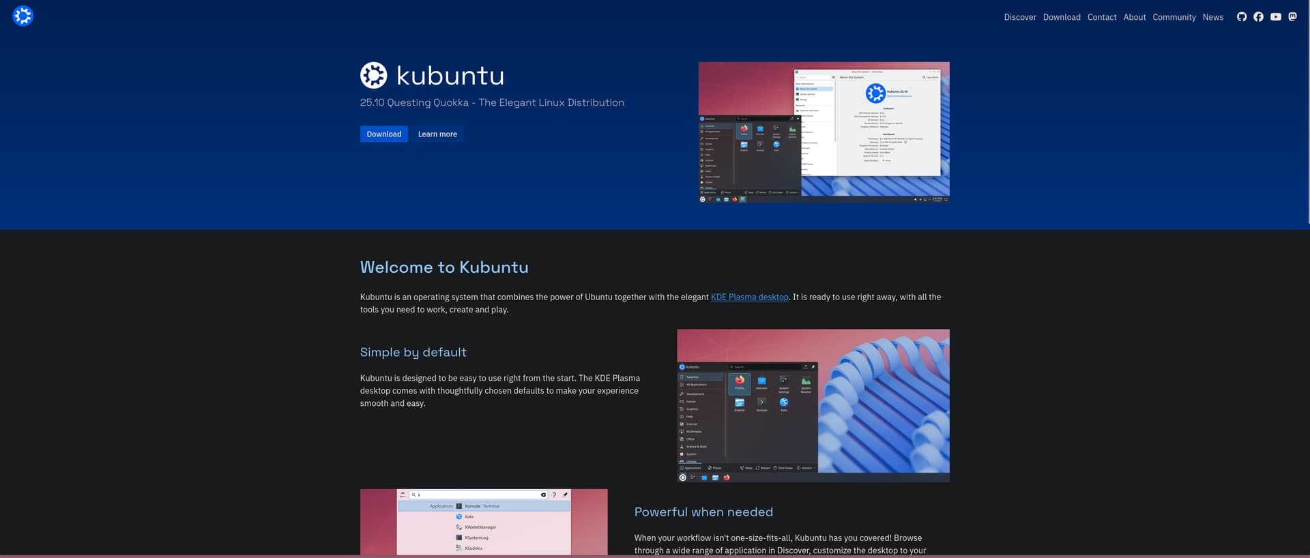Click the Welcome to Kubuntu heading
Image resolution: width=1310 pixels, height=558 pixels.
(443, 267)
